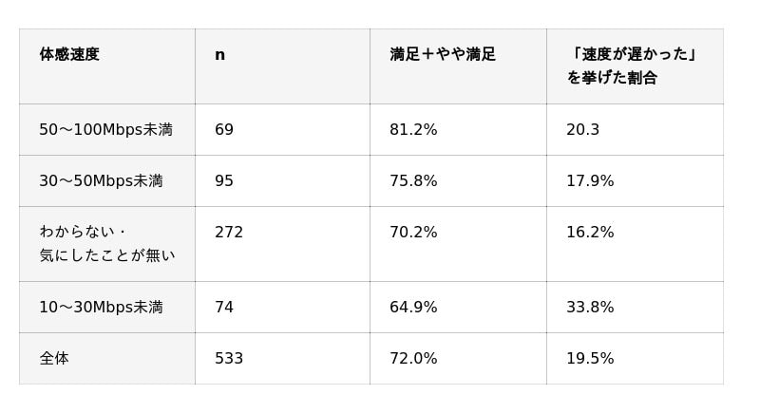
Task: Select the cell with value 95
Action: tap(282, 181)
